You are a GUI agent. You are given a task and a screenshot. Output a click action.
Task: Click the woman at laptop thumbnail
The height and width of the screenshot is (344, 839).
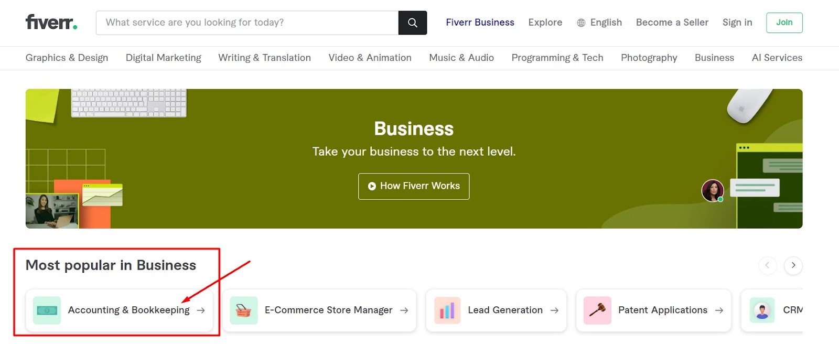51,211
